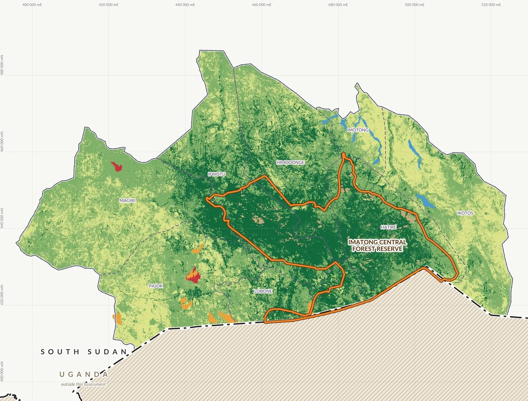Click the LOBONE payam label
The image size is (528, 401).
(x=263, y=291)
